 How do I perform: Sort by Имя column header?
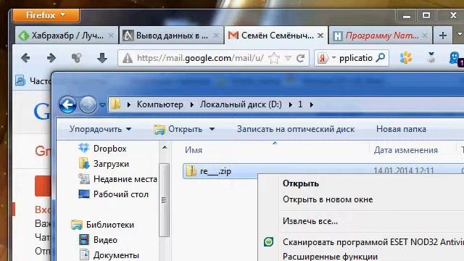(x=194, y=150)
